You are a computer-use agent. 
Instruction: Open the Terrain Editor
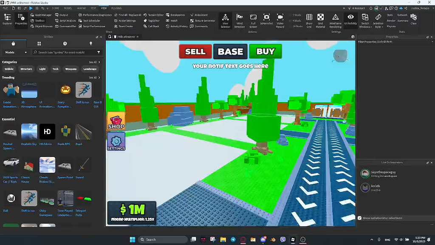pyautogui.click(x=153, y=15)
